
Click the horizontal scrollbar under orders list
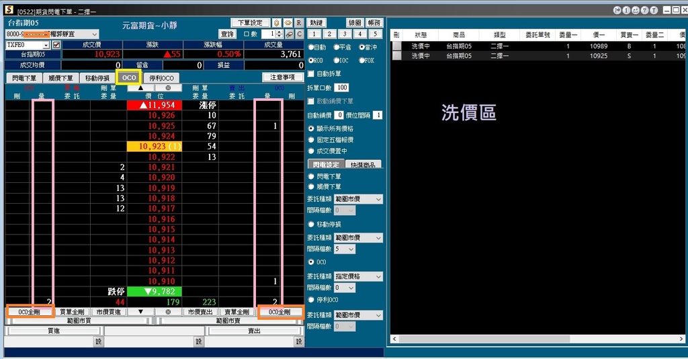tap(537, 339)
